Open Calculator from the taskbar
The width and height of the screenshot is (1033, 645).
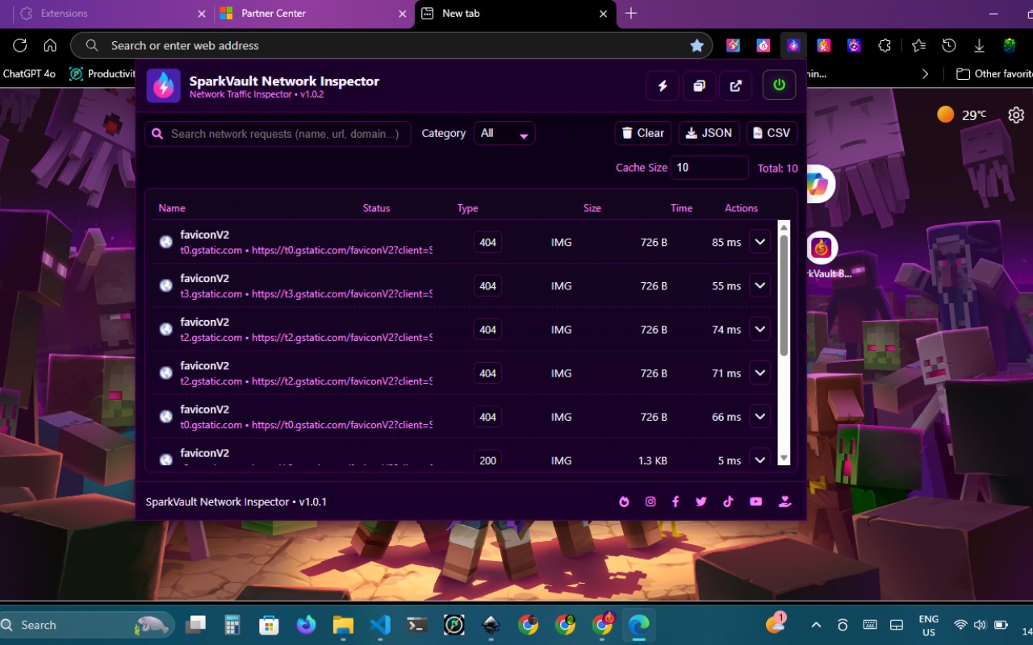click(x=232, y=625)
